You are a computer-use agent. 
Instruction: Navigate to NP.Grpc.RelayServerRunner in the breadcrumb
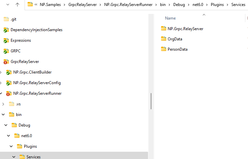tap(128, 5)
